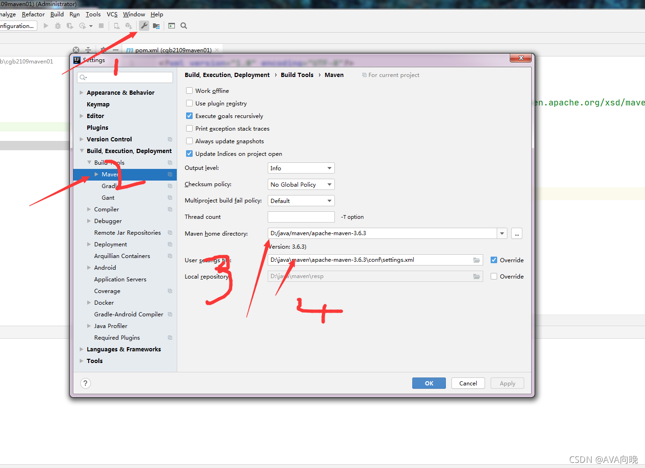645x468 pixels.
Task: Click the browse '...' button for Maven home
Action: (517, 233)
